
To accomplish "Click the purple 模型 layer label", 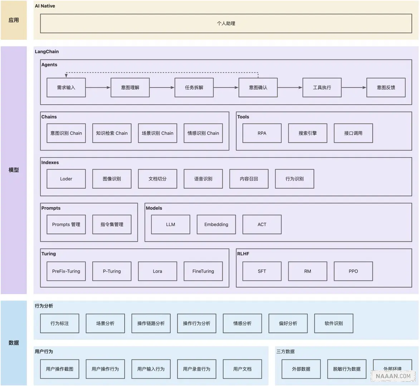I will pyautogui.click(x=14, y=170).
